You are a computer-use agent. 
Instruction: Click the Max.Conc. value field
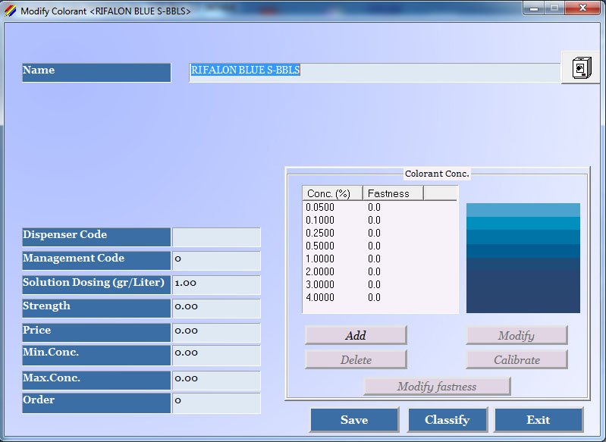(x=216, y=380)
